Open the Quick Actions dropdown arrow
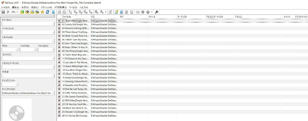 coord(106,12)
